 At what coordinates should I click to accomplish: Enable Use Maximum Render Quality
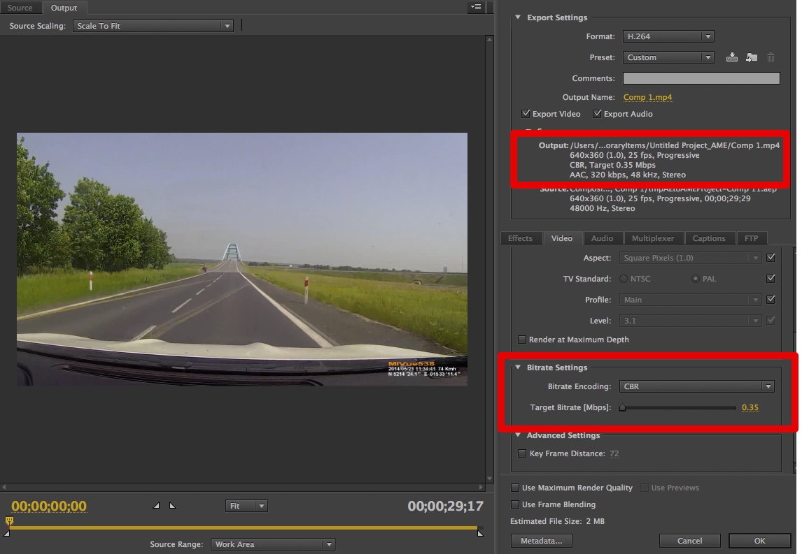click(515, 488)
